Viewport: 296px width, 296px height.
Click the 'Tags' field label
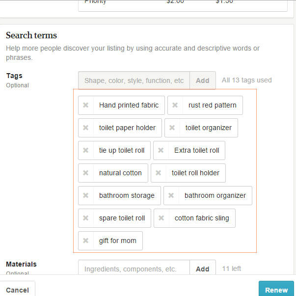[14, 76]
